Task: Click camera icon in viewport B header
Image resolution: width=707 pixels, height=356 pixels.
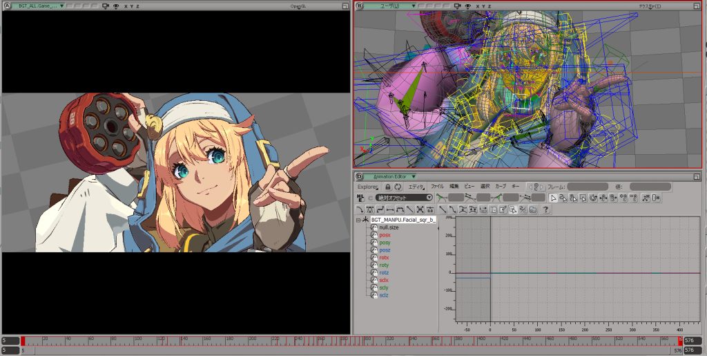Action: coord(458,6)
